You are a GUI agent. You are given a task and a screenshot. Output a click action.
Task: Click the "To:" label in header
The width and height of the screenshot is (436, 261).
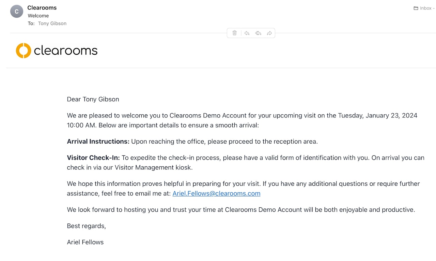(x=31, y=23)
